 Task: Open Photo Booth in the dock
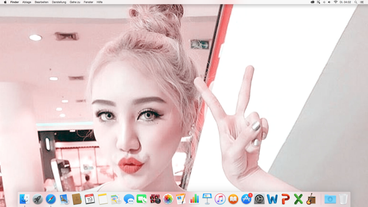point(155,199)
